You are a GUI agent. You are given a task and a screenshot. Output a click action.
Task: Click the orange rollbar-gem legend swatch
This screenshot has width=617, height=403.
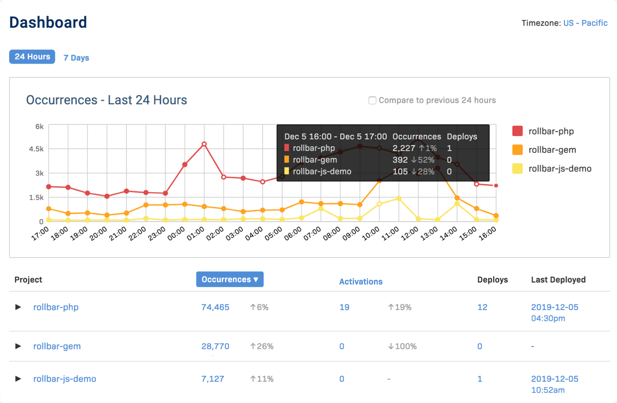517,150
